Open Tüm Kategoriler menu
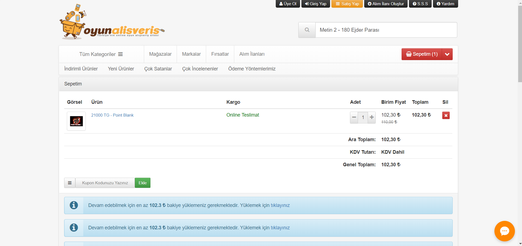Screen dimensions: 522x246 pyautogui.click(x=101, y=54)
